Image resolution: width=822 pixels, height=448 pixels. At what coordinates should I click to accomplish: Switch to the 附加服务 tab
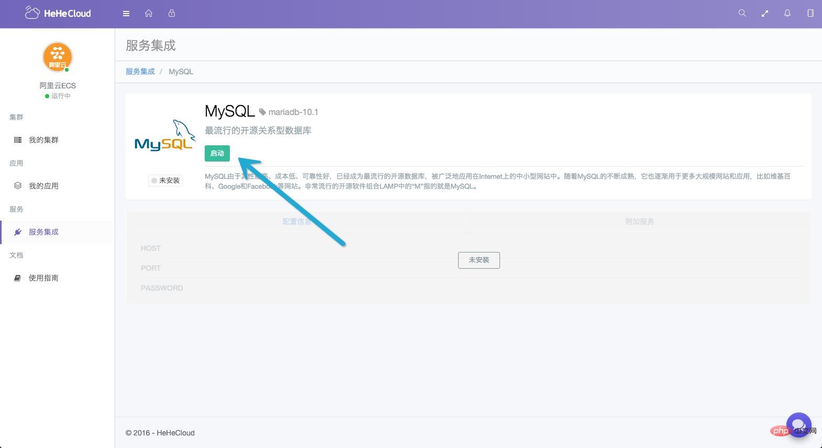pyautogui.click(x=639, y=222)
